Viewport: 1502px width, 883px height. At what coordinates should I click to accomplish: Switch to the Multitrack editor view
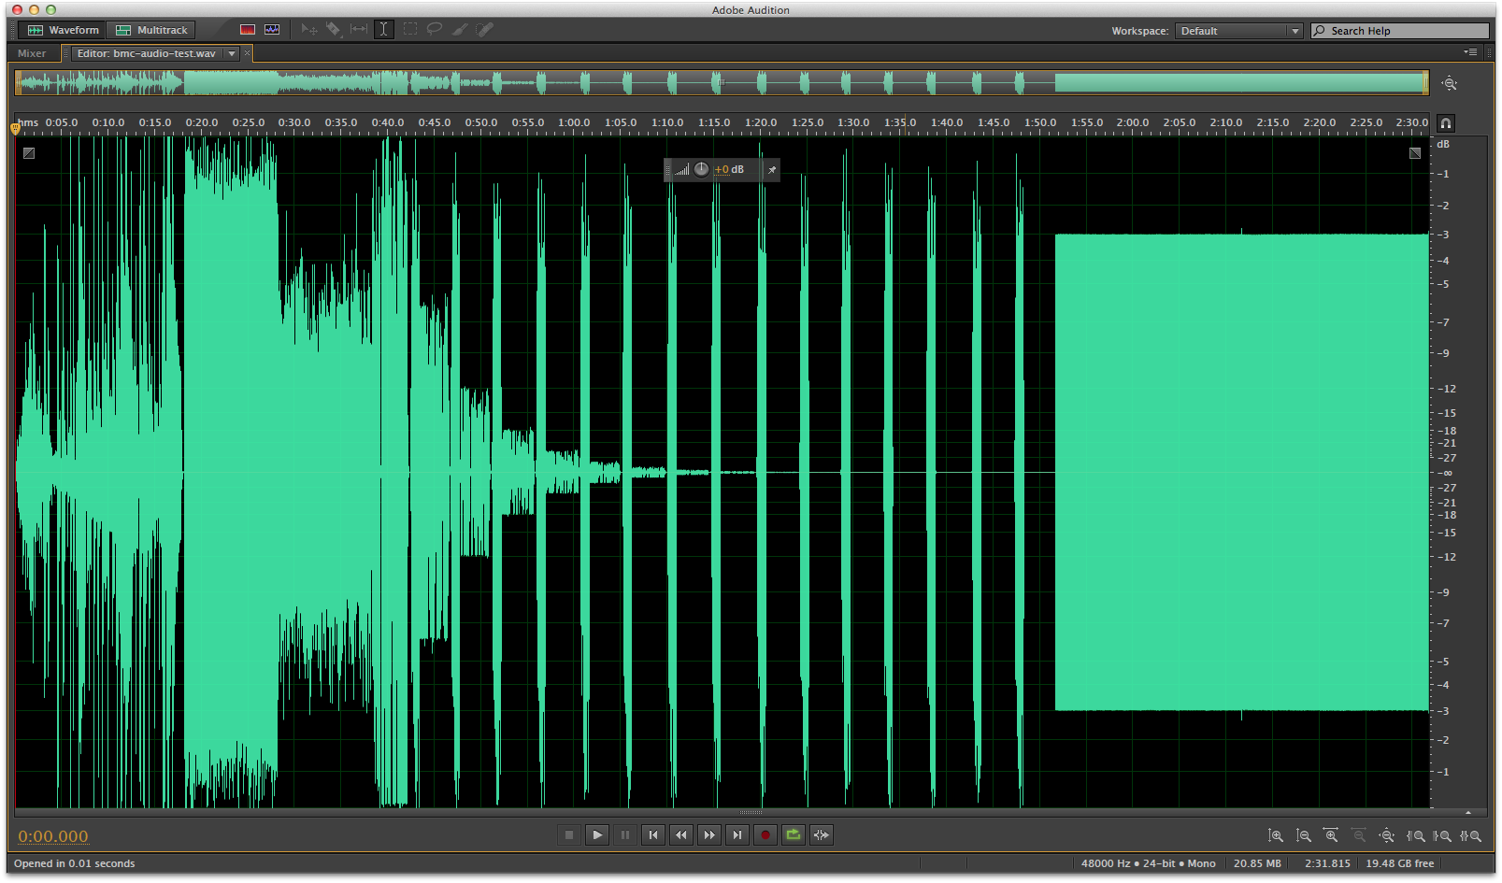(151, 30)
